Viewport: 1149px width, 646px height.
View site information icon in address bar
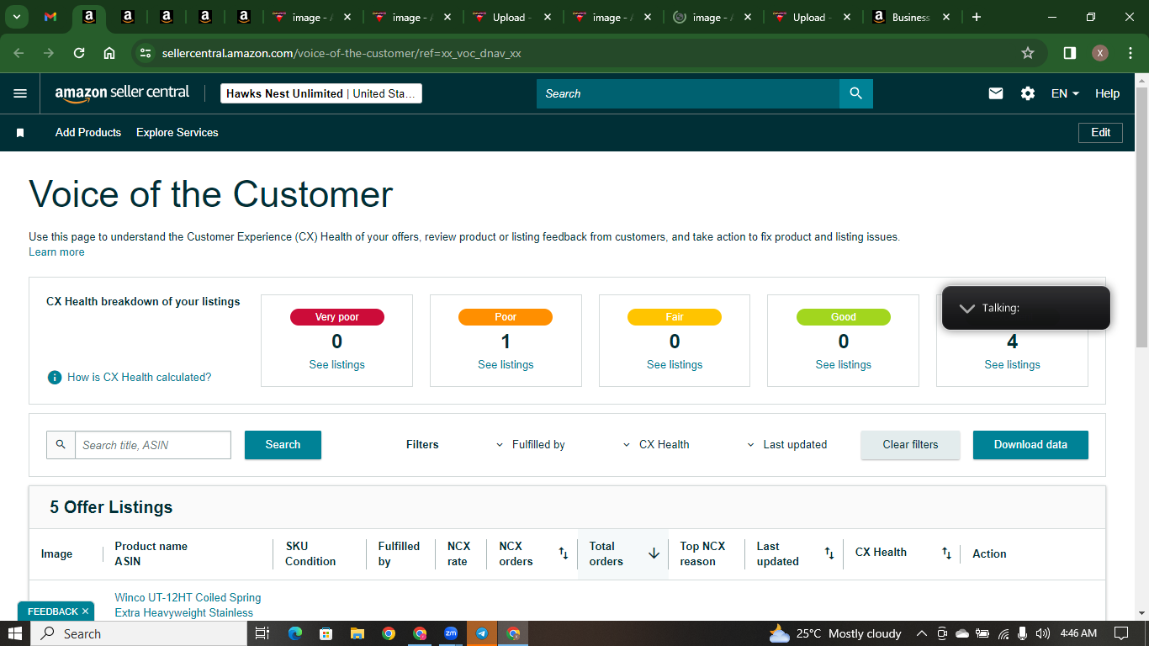pyautogui.click(x=146, y=53)
